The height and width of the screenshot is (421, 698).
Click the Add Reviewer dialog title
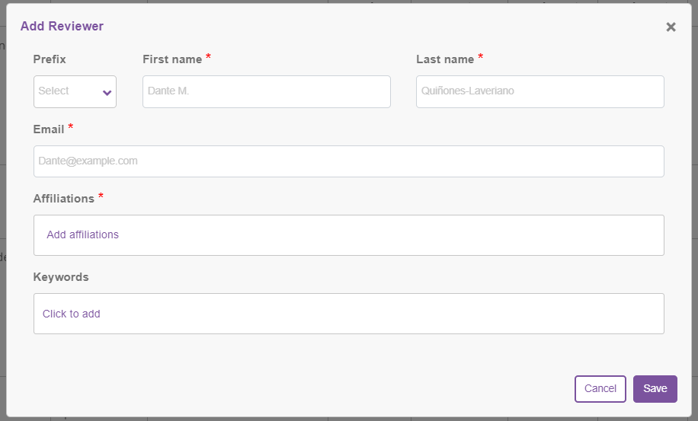[62, 26]
